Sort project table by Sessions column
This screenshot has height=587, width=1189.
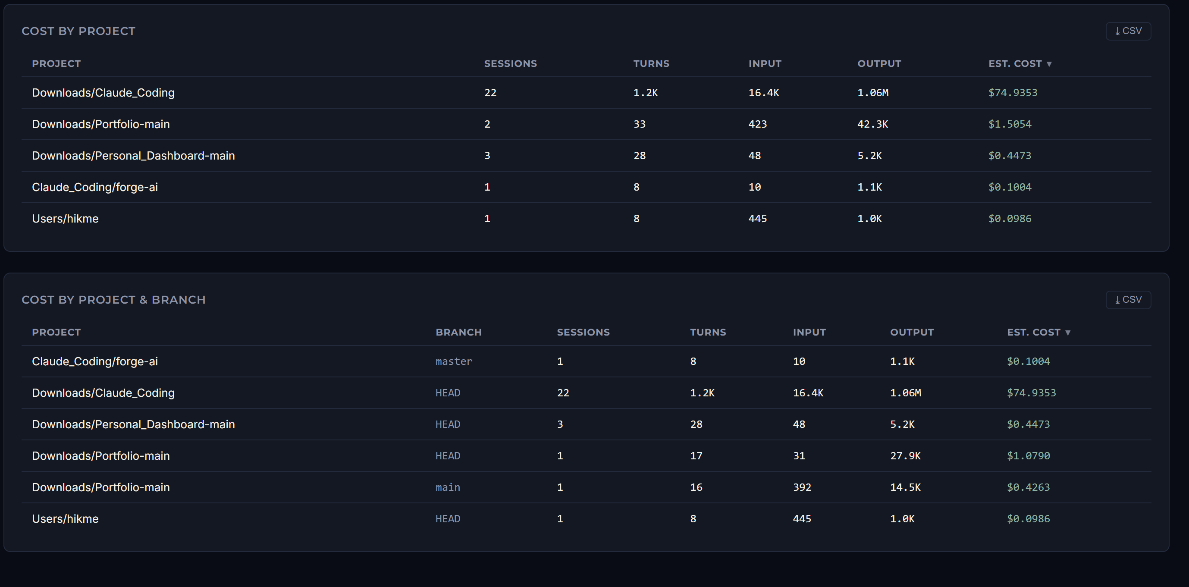(511, 64)
